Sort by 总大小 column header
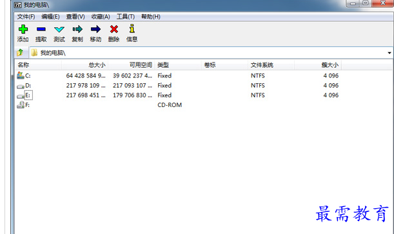 pos(85,65)
